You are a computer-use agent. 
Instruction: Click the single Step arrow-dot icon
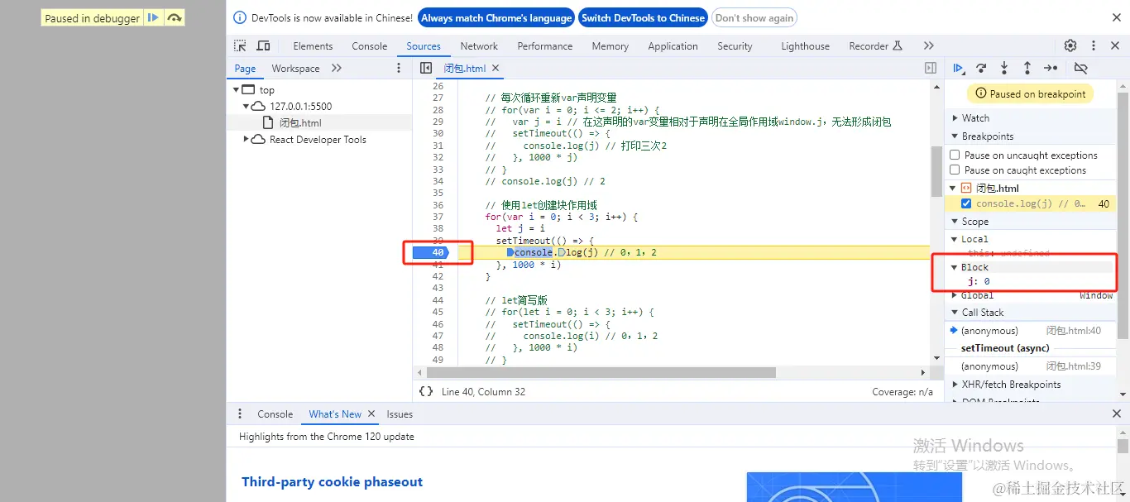(x=1051, y=69)
